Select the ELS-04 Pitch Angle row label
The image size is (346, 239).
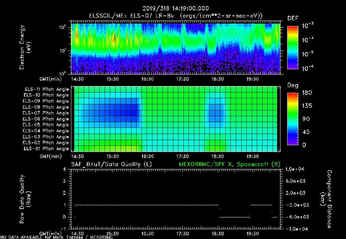coord(46,131)
